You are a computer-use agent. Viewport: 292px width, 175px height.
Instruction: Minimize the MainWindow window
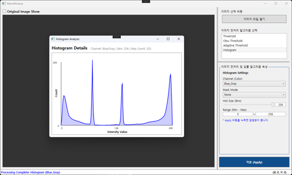pos(265,3)
